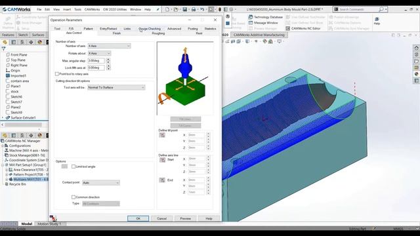Switch to the Entry/Retract tab
Viewport: 420px width, 236px height.
tap(108, 29)
